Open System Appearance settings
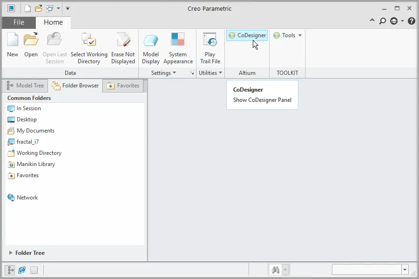 pyautogui.click(x=178, y=48)
